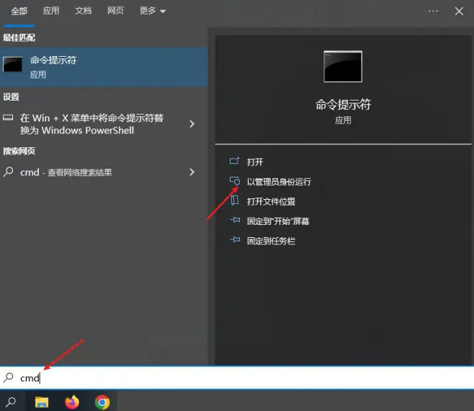The width and height of the screenshot is (474, 411).
Task: Click the pin icon beside 固定到任务栏
Action: 235,240
